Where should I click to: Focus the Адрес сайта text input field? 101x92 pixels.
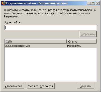coord(50,28)
